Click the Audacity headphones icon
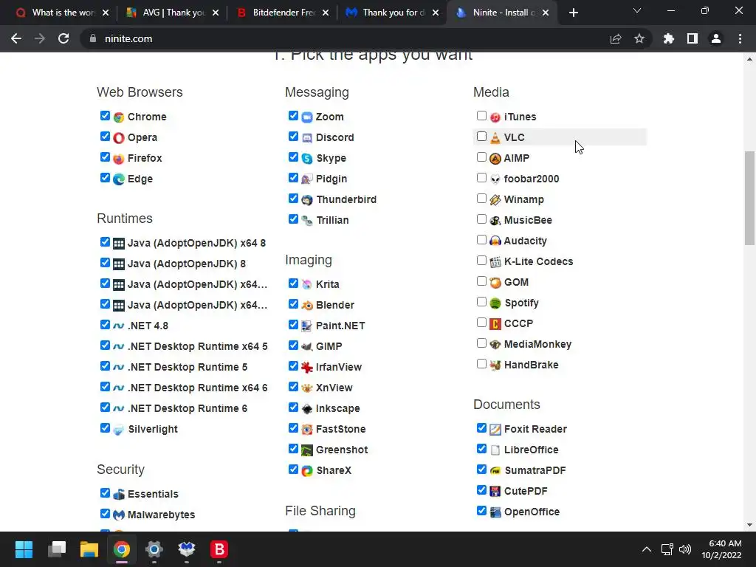Image resolution: width=756 pixels, height=567 pixels. (x=495, y=241)
